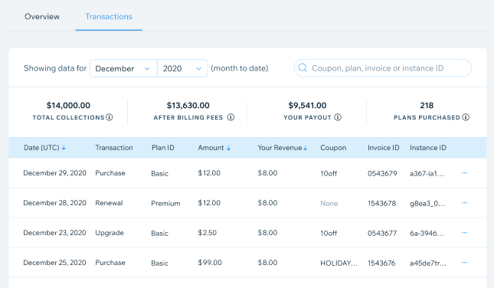Click instance ID a45de7tr...
The height and width of the screenshot is (288, 494).
pyautogui.click(x=428, y=263)
